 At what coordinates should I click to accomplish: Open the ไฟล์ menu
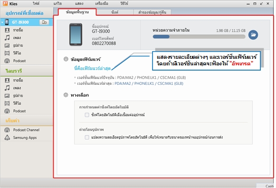[x=36, y=3]
